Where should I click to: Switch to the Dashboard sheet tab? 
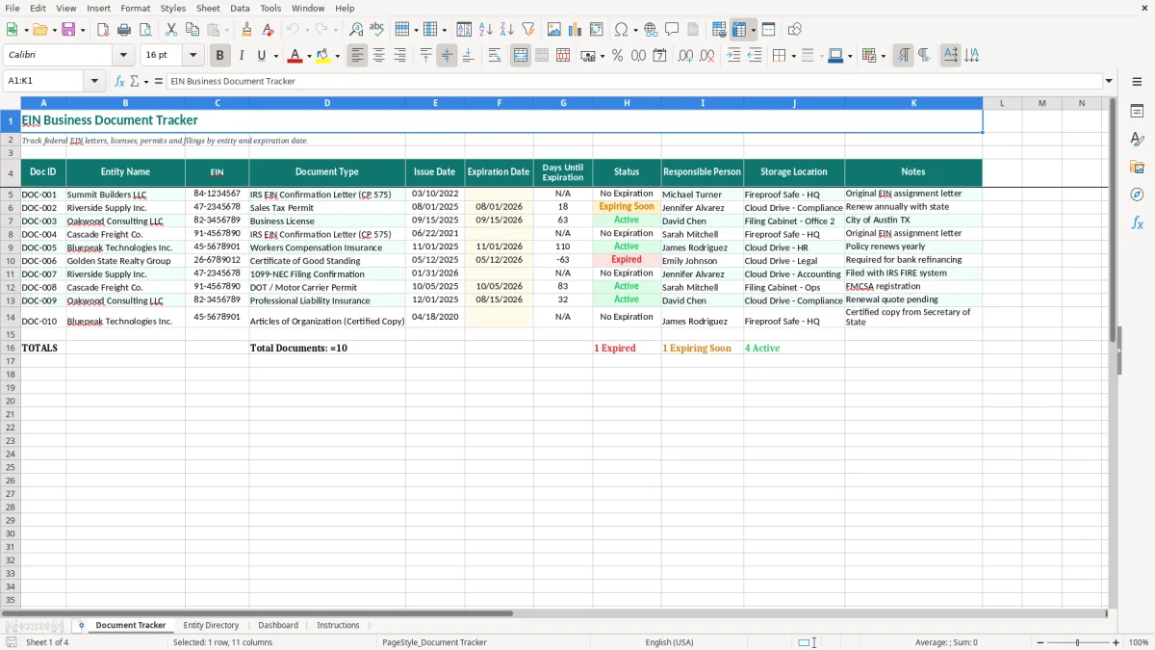coord(278,625)
